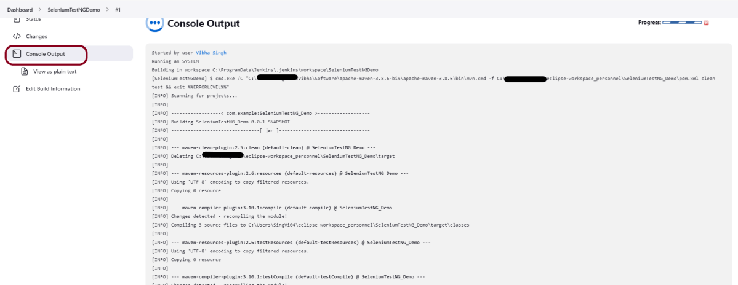The width and height of the screenshot is (738, 285).
Task: Click the build progress bar
Action: [x=681, y=23]
